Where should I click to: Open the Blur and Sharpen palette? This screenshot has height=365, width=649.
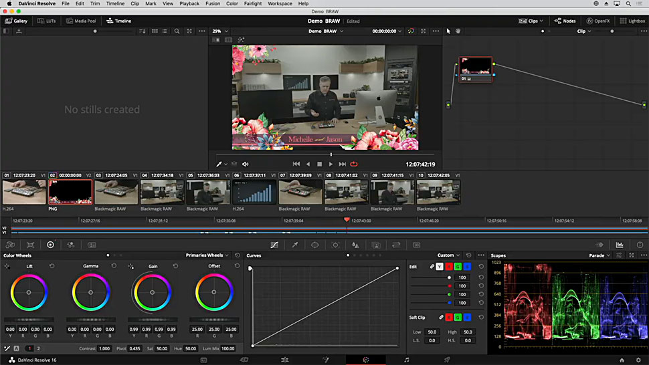[355, 245]
